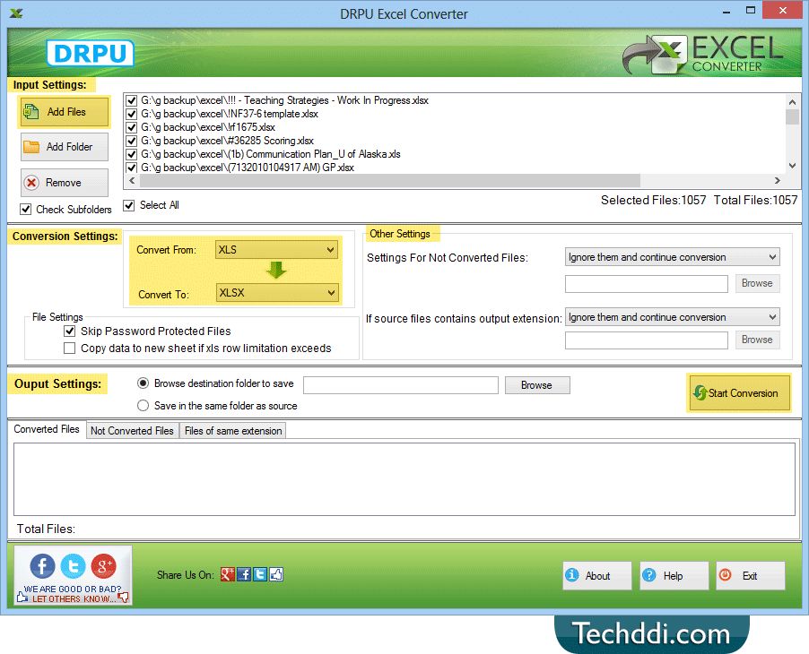809x654 pixels.
Task: Click the Exit button
Action: pyautogui.click(x=751, y=576)
